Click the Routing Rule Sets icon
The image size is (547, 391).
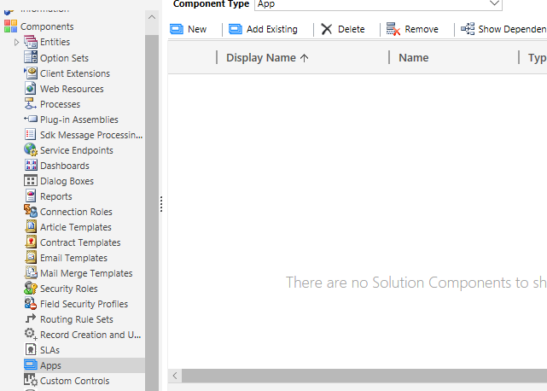[31, 319]
